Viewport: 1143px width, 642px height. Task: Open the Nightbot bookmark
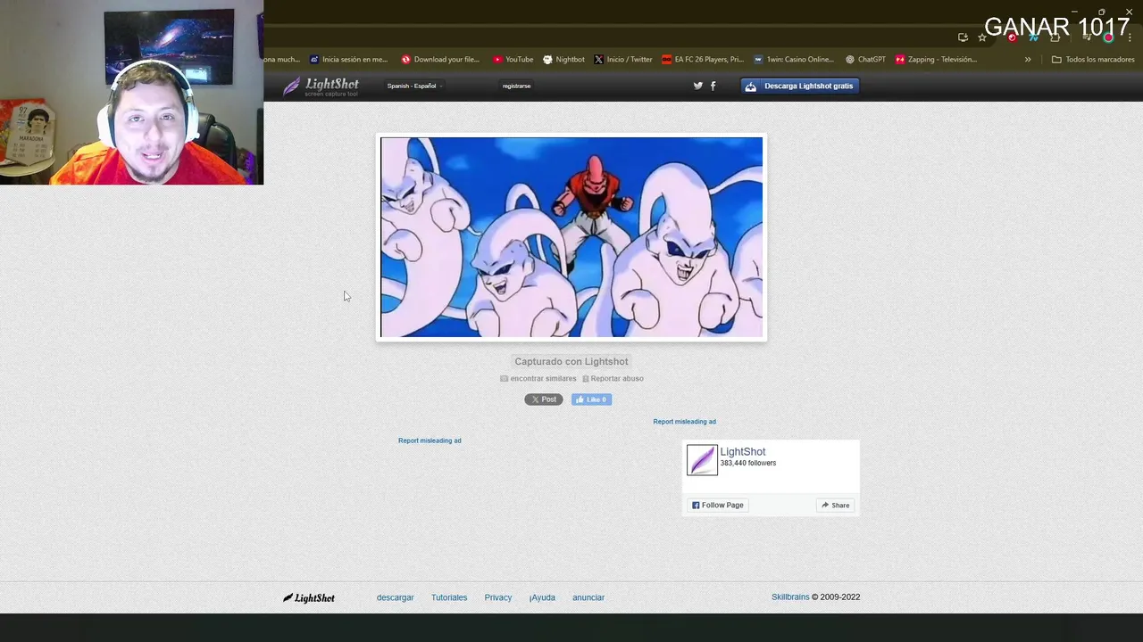[x=563, y=60]
